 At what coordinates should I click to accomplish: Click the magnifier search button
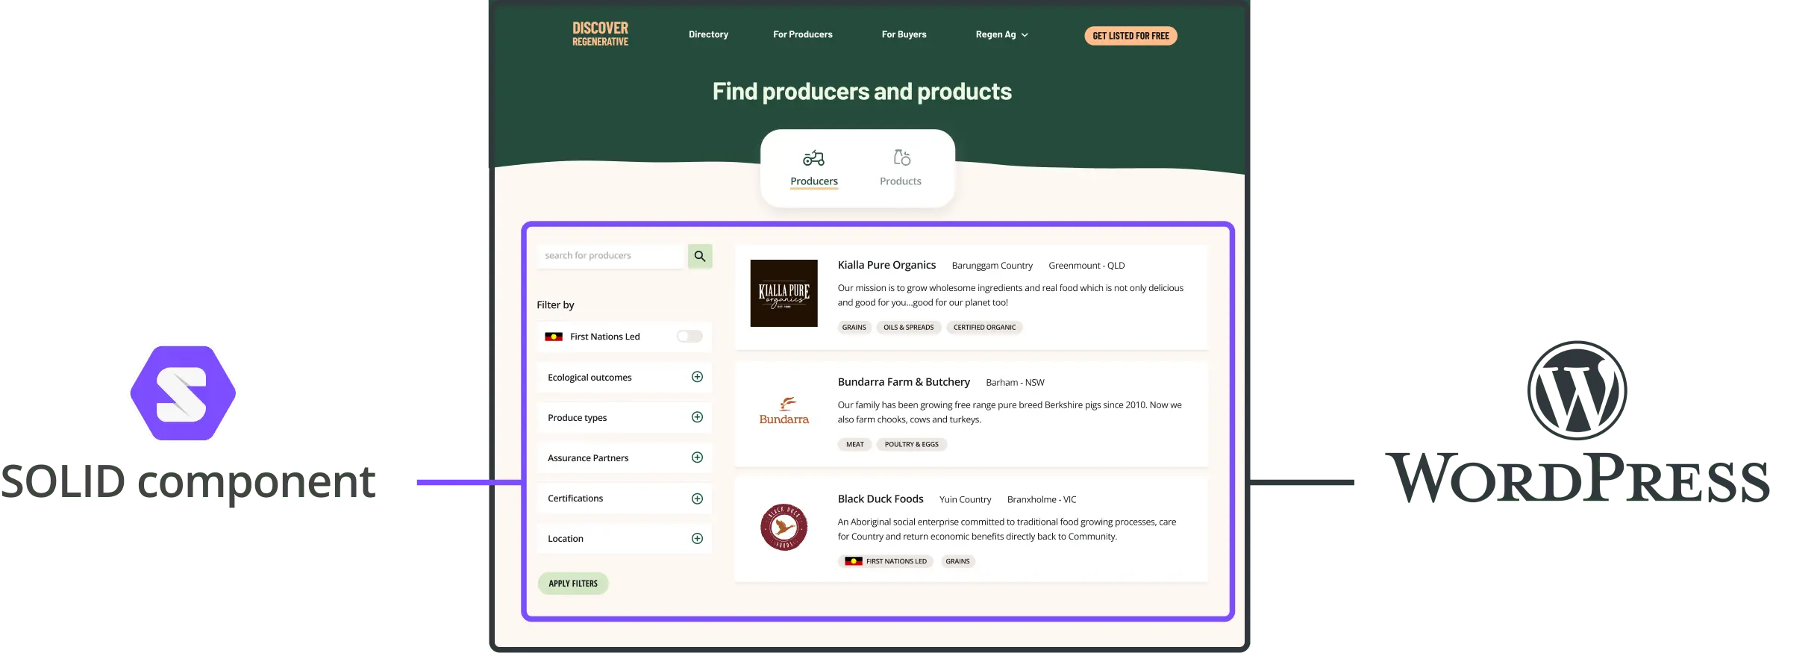(x=700, y=256)
